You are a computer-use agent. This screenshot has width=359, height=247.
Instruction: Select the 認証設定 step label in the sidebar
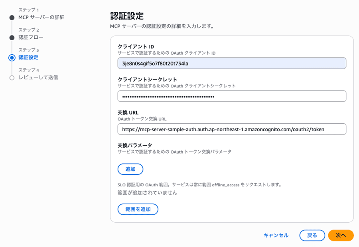coord(28,57)
